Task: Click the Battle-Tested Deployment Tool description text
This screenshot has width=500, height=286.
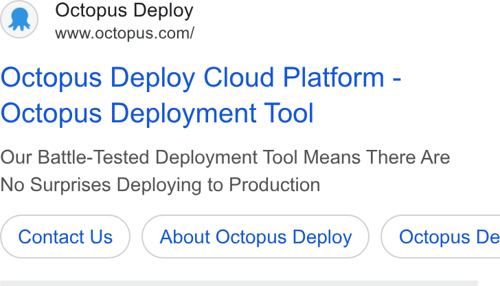Action: pyautogui.click(x=225, y=170)
